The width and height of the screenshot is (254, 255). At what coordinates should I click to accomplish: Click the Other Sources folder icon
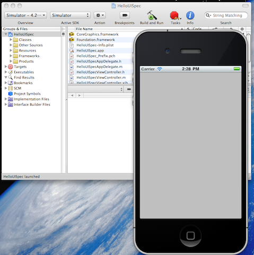15,45
